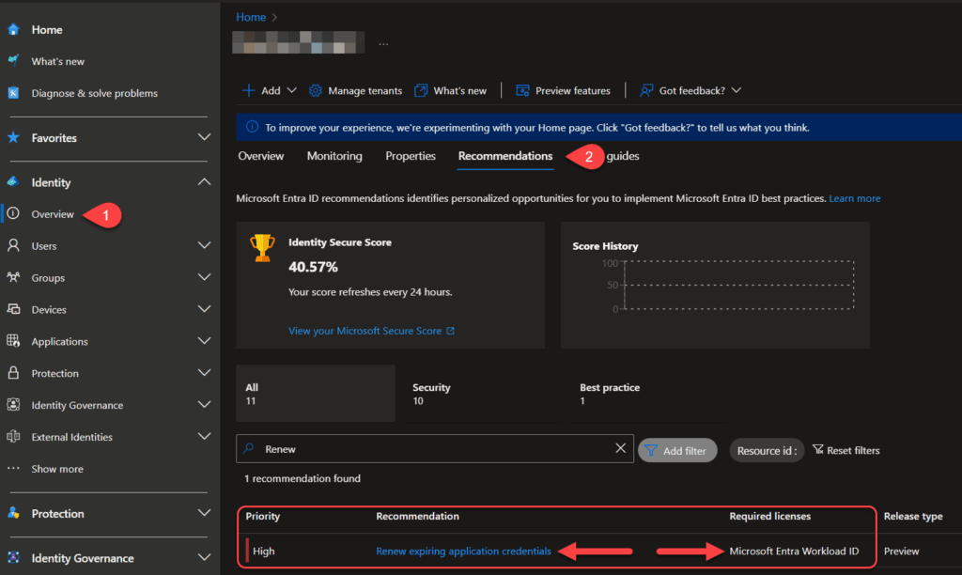Open the Learn more link
The width and height of the screenshot is (962, 575).
click(x=855, y=198)
